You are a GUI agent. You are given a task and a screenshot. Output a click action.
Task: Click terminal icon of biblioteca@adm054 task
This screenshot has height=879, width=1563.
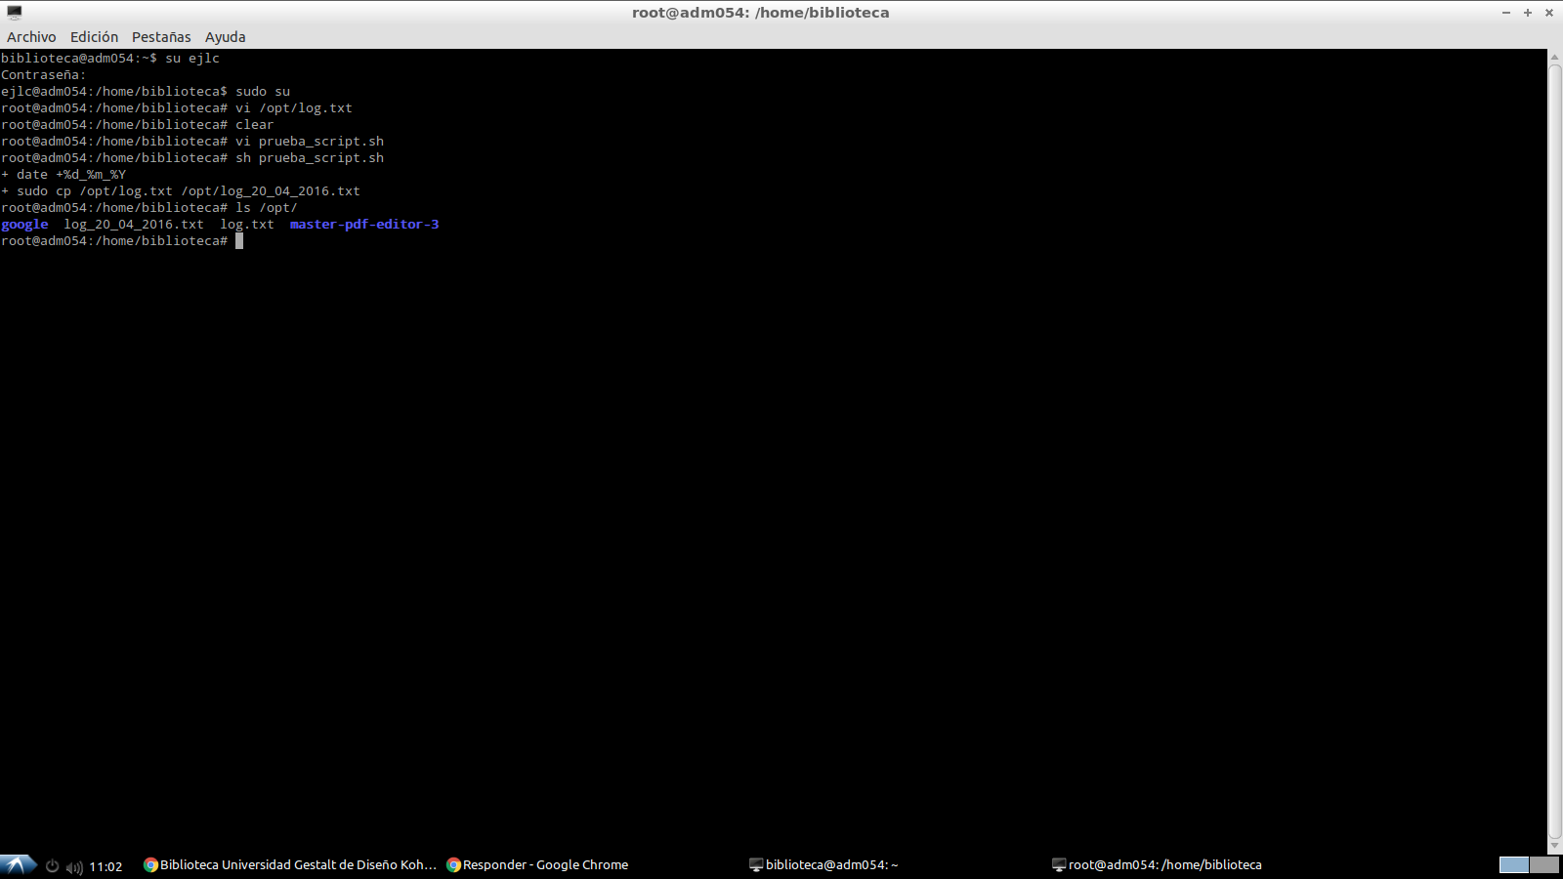(756, 864)
